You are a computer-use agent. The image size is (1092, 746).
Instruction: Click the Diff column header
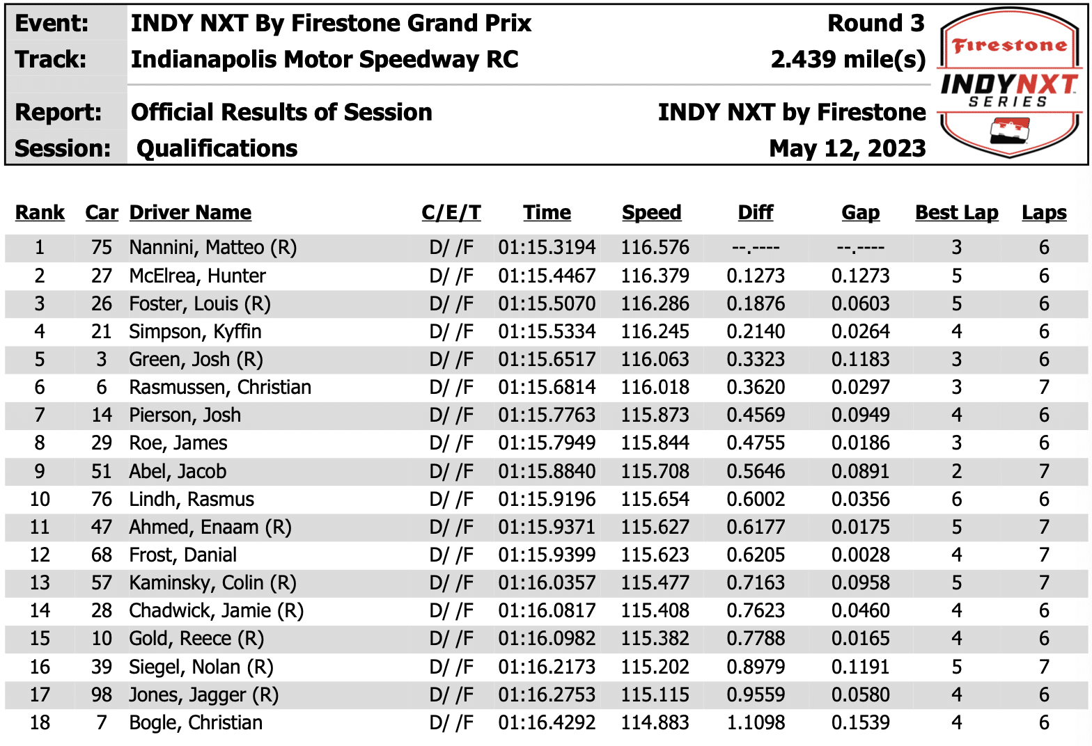point(756,212)
